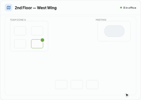This screenshot has width=141, height=100.
Task: Click the 2nd Floor — West Wing title
Action: coord(36,8)
